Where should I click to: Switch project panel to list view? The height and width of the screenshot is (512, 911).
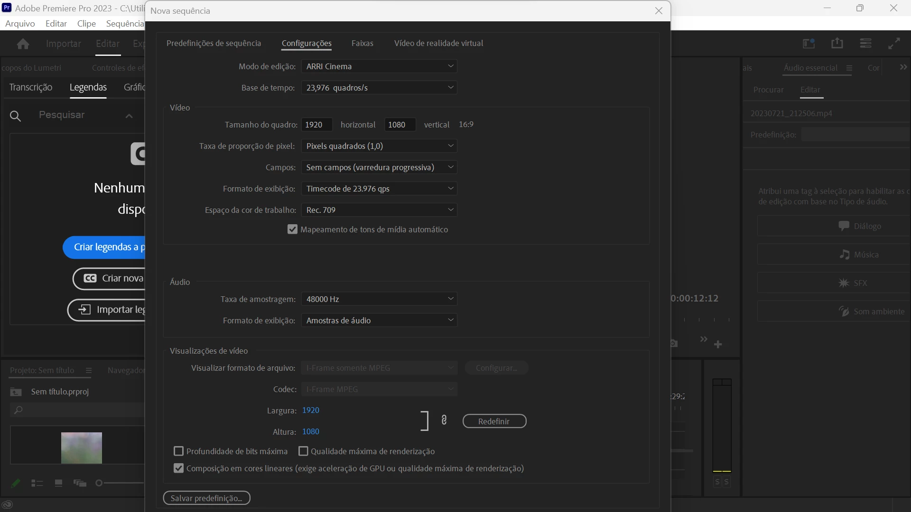click(x=37, y=483)
